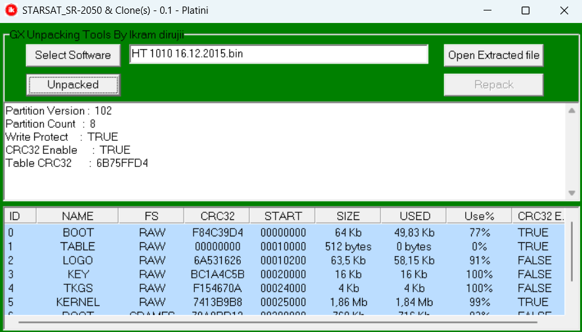The height and width of the screenshot is (332, 582).
Task: Select the BOOT partition row
Action: tap(284, 232)
